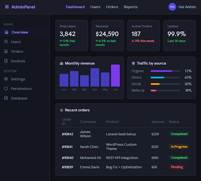Click order ID #10840
This screenshot has height=181, width=201.
(x=68, y=158)
